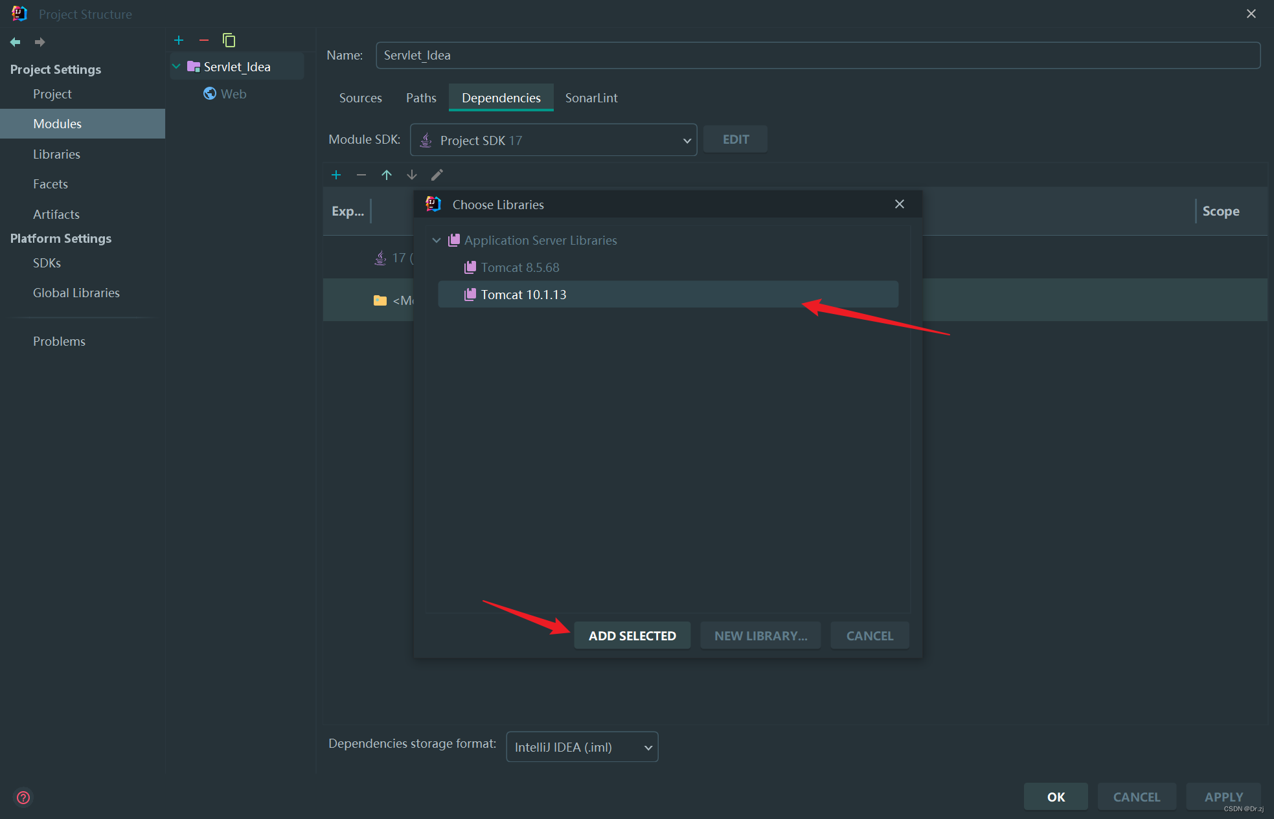Click the Web facet globe icon

(210, 94)
